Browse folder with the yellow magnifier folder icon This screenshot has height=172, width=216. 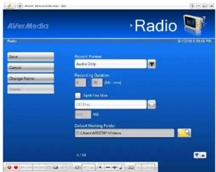(184, 133)
